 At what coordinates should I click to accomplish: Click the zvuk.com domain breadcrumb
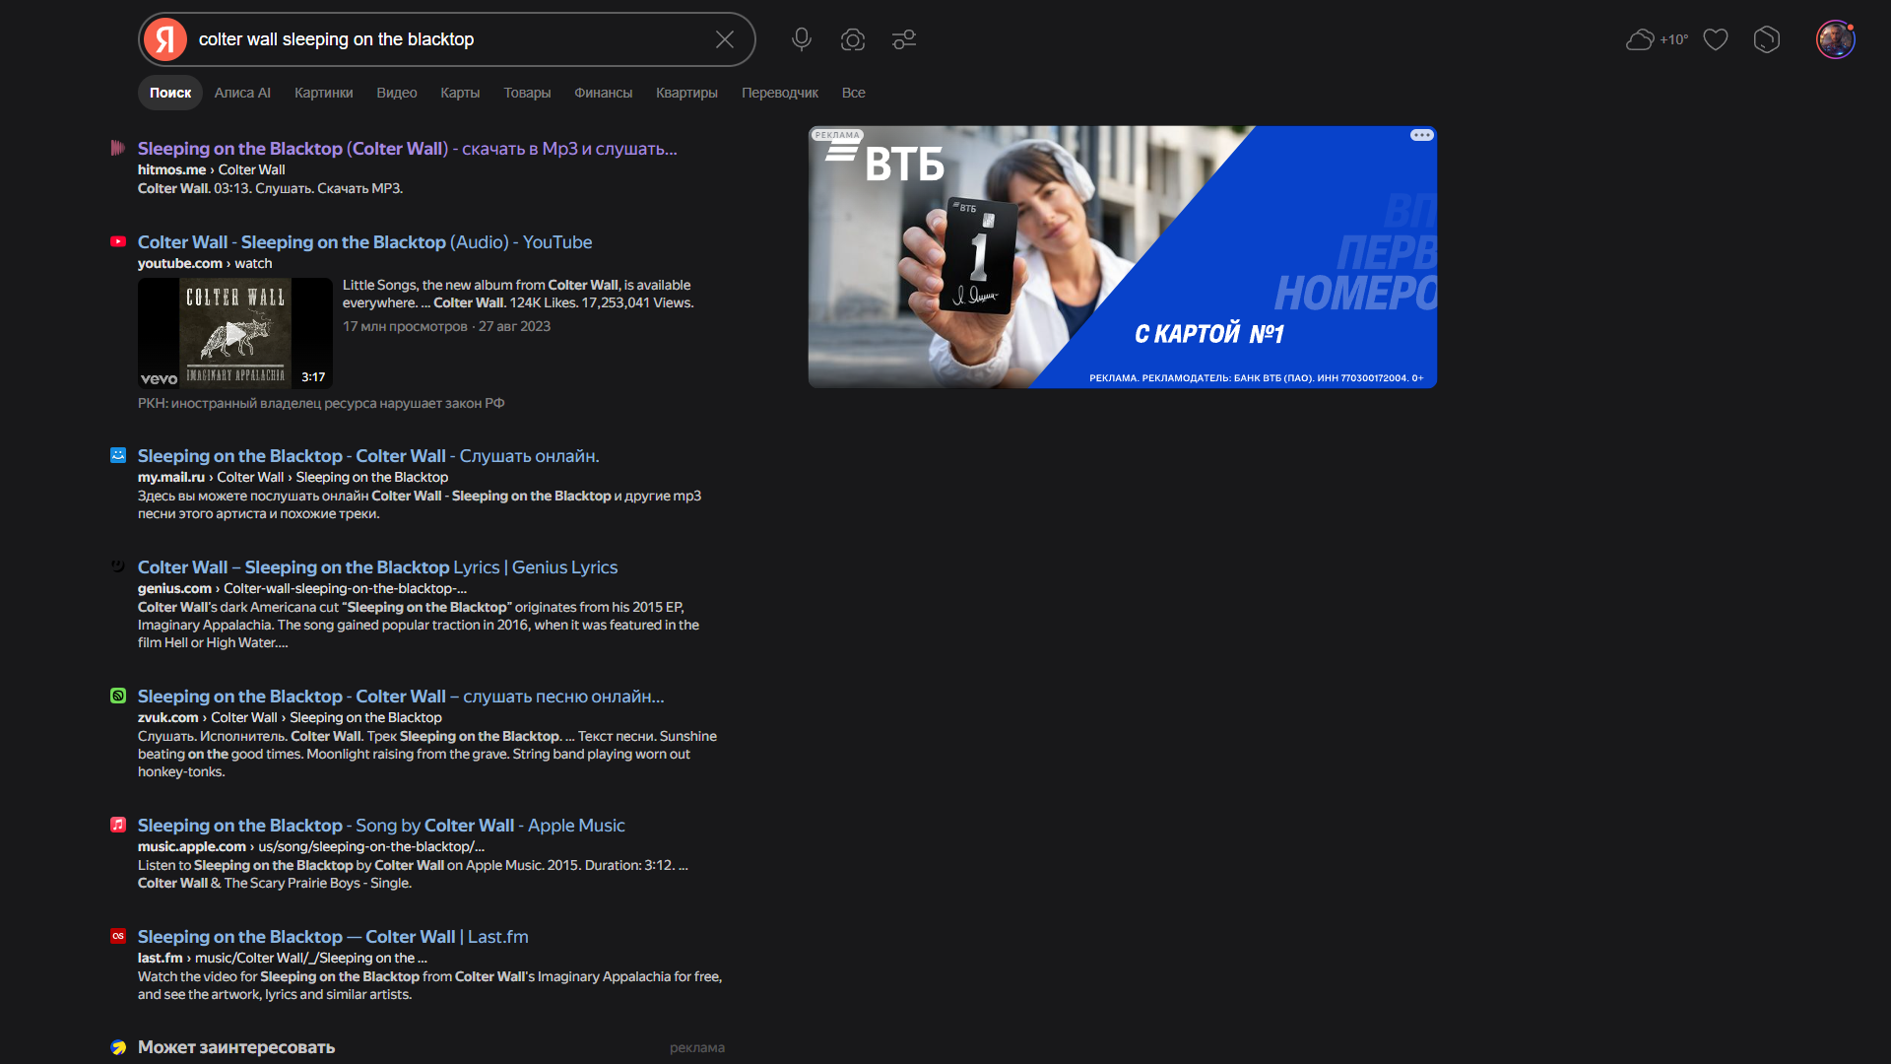click(167, 717)
